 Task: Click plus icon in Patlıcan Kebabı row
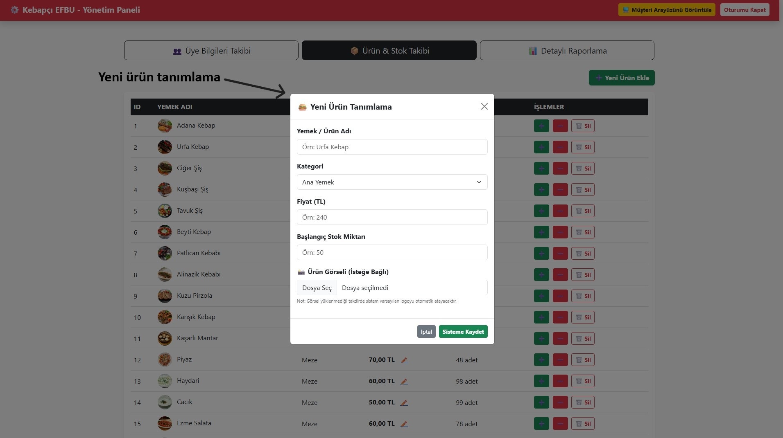[x=541, y=254]
